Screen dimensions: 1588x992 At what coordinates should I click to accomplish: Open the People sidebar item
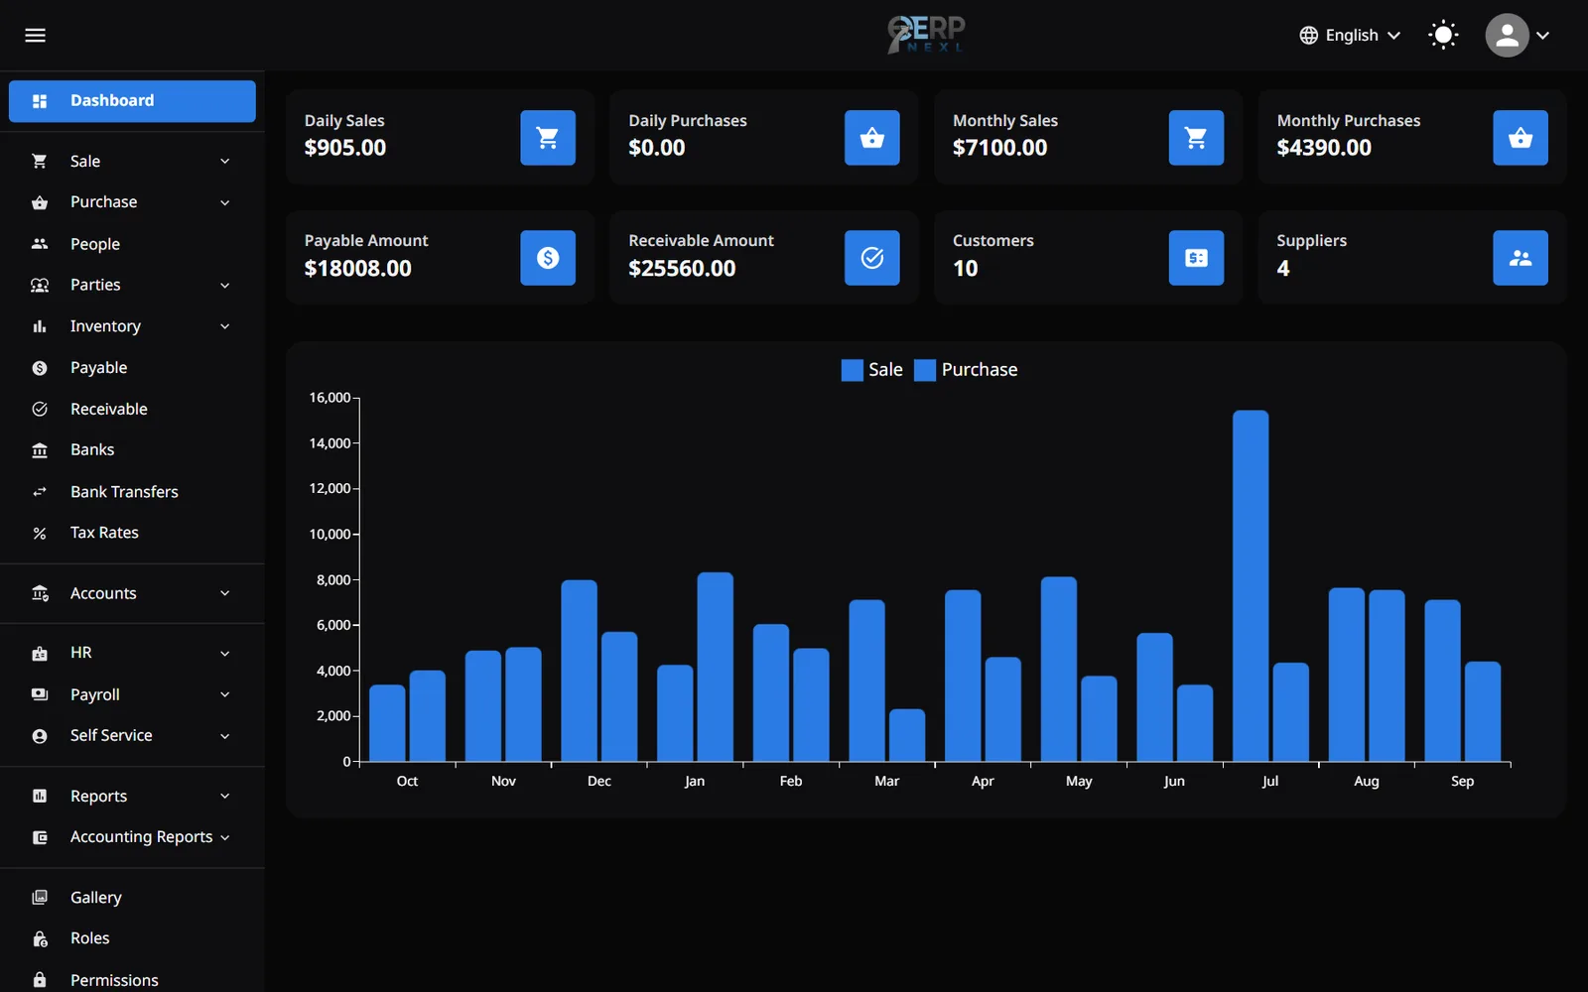click(x=132, y=244)
